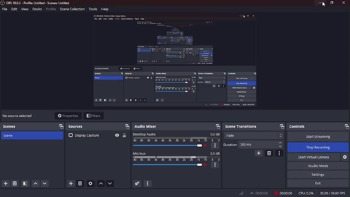Click CPU: 0.2% status text
The image size is (350, 197).
pos(306,193)
